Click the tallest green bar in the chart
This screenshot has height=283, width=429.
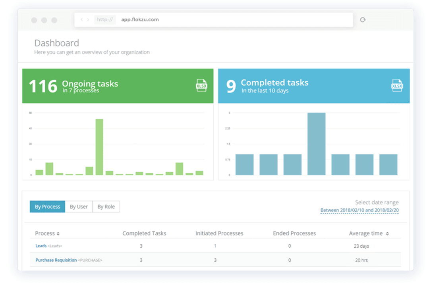tap(99, 147)
